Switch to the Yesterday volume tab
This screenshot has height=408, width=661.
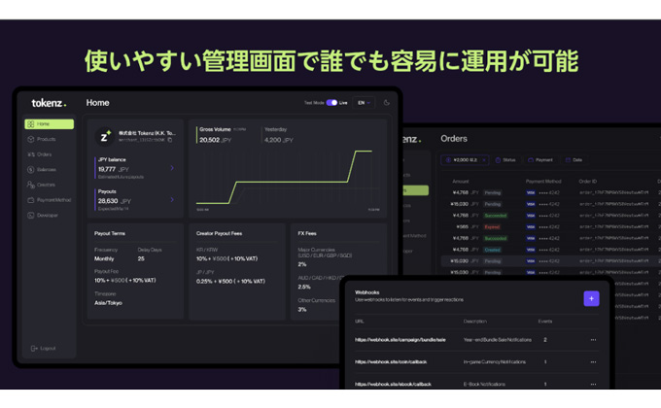[x=276, y=129]
